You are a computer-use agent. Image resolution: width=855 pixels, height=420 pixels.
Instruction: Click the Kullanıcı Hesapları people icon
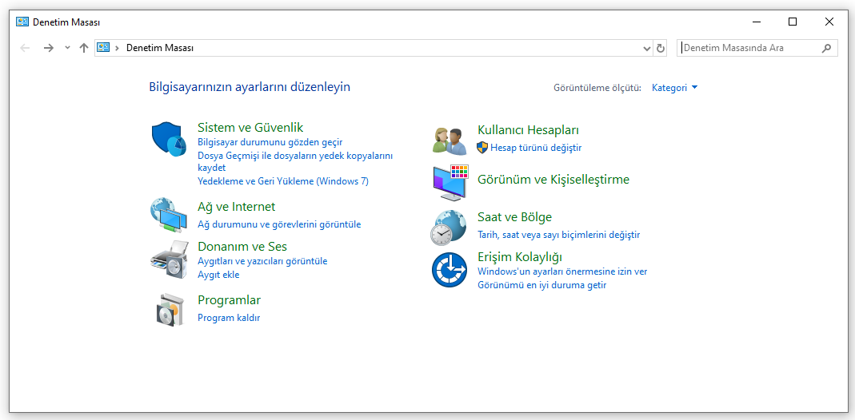pos(449,141)
